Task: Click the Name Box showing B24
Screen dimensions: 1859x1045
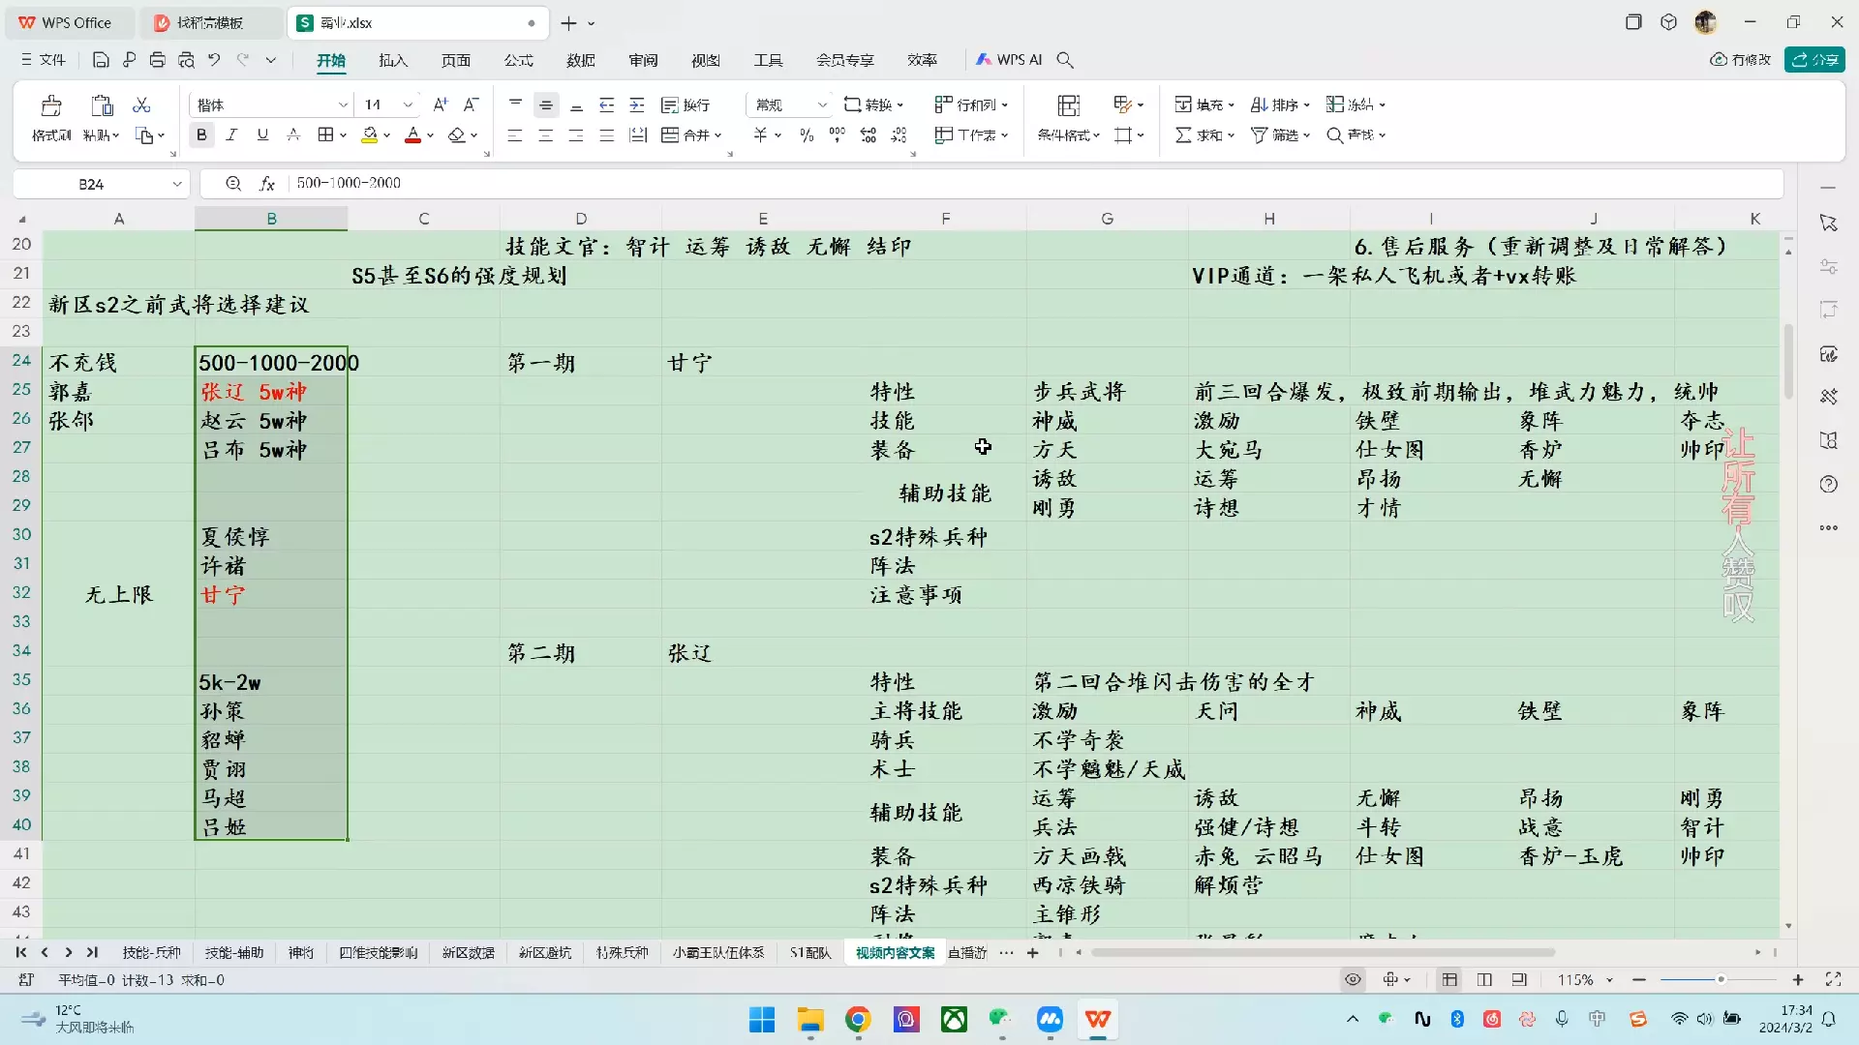Action: pyautogui.click(x=91, y=184)
